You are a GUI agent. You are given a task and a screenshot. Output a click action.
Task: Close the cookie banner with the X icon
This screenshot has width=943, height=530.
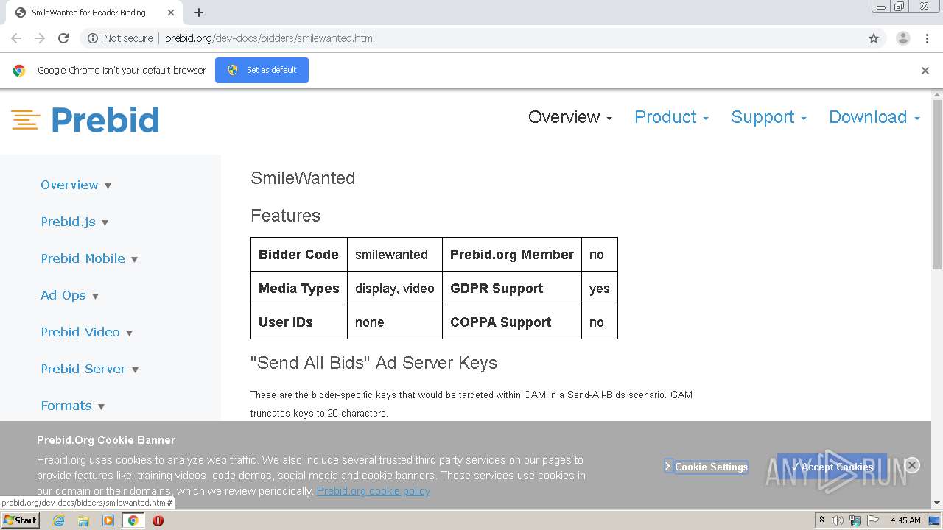[912, 465]
